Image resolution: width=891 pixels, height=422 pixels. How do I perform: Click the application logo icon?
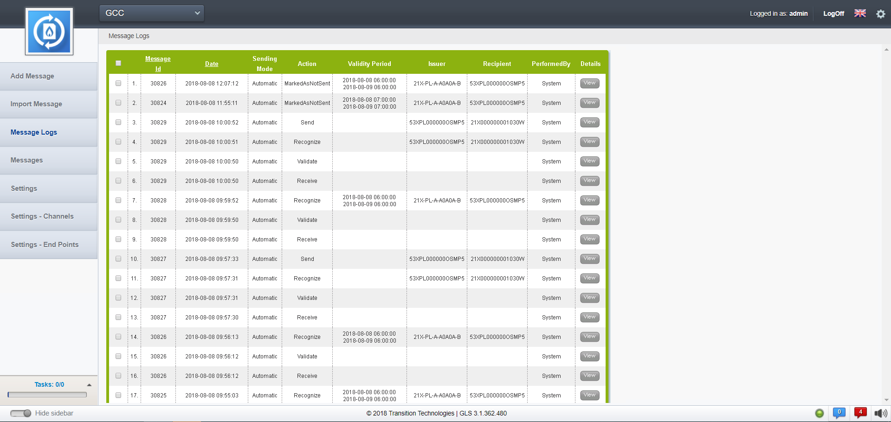(49, 32)
